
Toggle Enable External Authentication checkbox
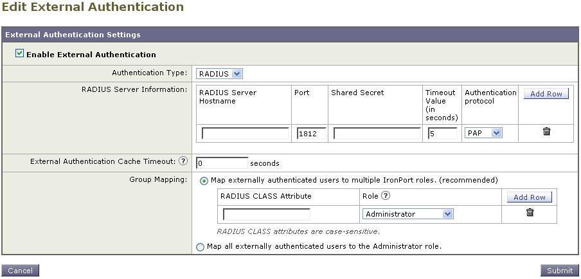pos(19,54)
